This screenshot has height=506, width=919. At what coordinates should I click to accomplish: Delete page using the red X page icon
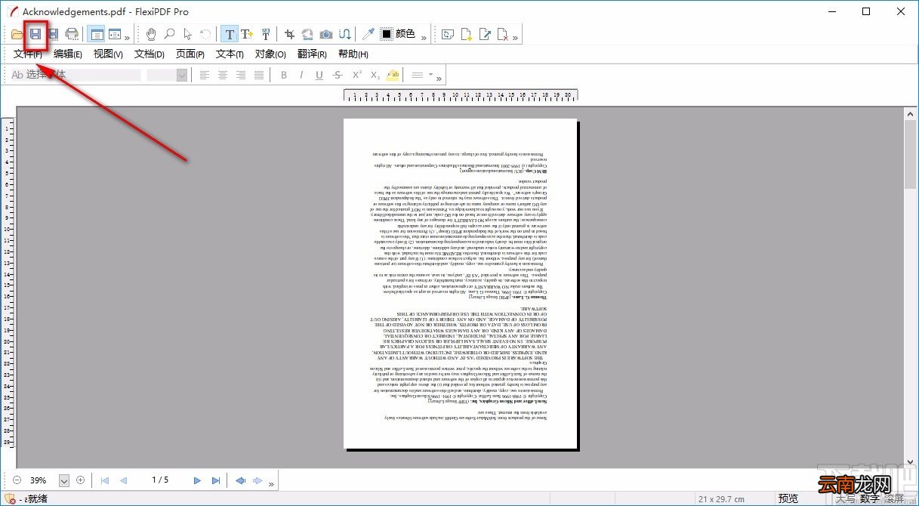pos(504,34)
